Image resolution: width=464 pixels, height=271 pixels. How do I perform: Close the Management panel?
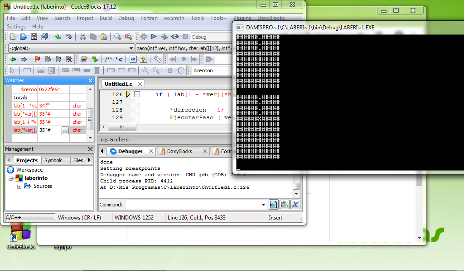(x=90, y=149)
